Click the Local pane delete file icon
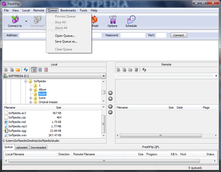Viewport: 221px width, 172px height. pos(12,70)
